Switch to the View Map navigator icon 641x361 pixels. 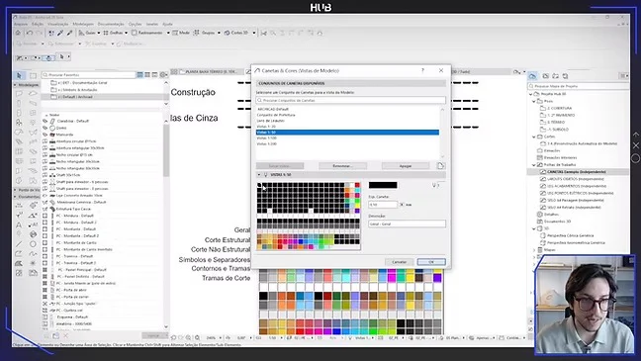pos(545,76)
